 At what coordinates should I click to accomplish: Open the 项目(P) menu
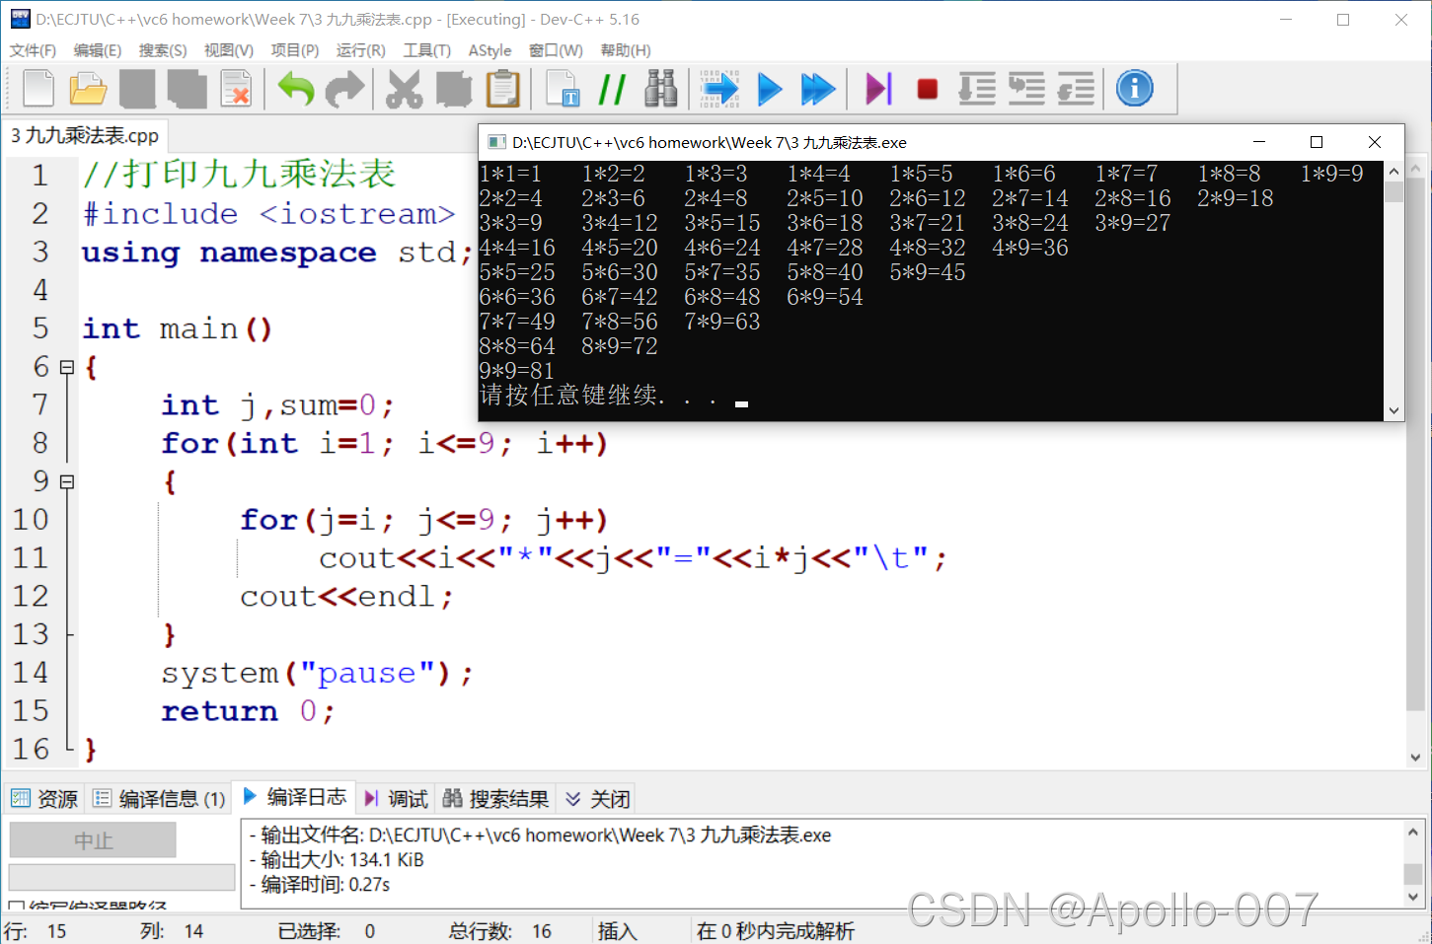295,50
